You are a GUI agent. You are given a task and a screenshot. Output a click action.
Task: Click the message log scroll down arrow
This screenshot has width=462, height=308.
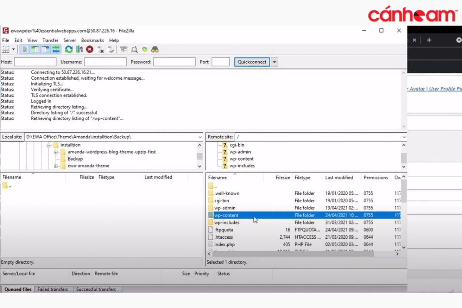point(404,126)
